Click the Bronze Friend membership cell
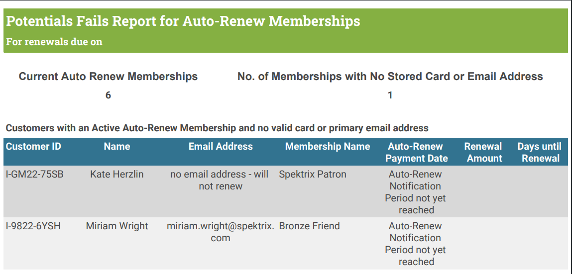Viewport: 572px width, 274px height. 309,226
